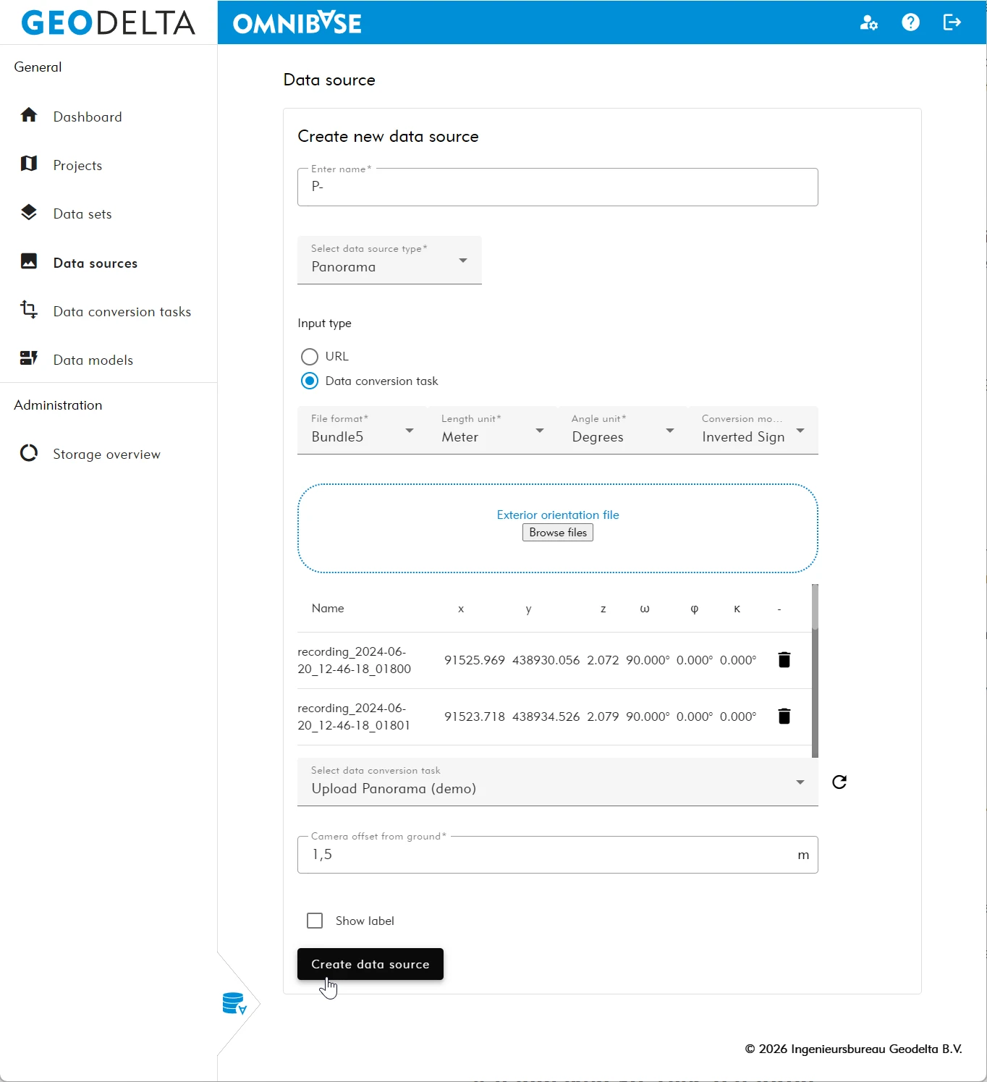Click the database icon on sidebar edge

coord(234,1004)
